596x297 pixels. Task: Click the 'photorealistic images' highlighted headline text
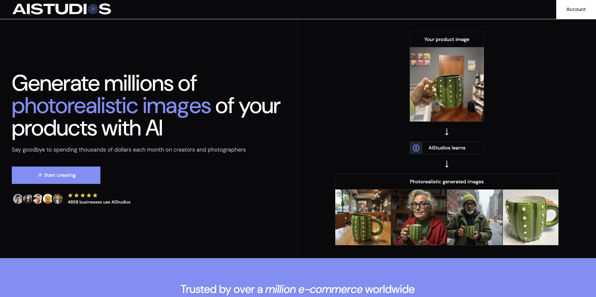tap(111, 106)
